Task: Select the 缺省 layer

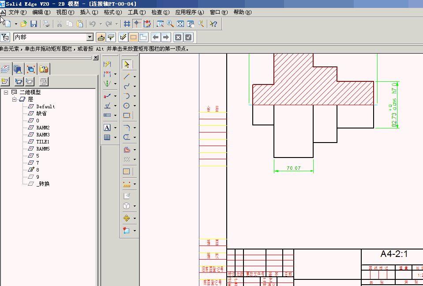Action: [x=41, y=114]
